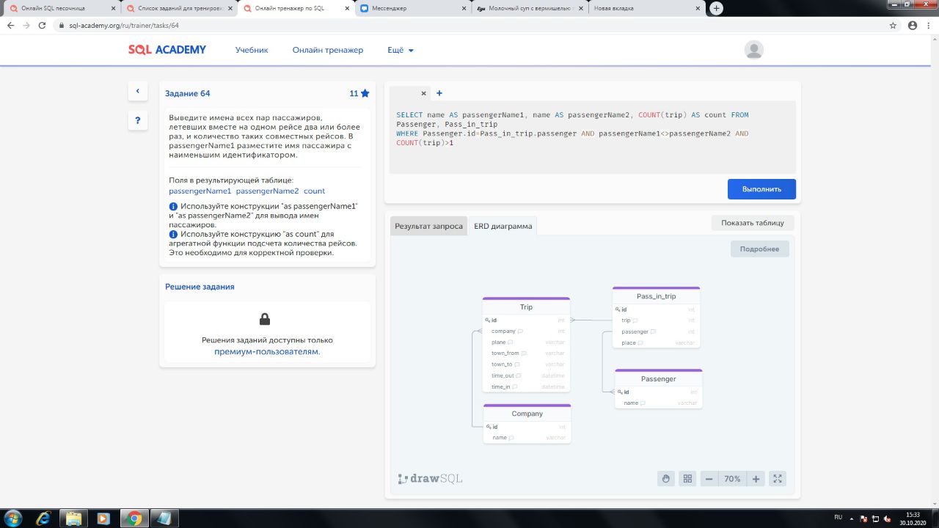Image resolution: width=939 pixels, height=528 pixels.
Task: Open help with the question mark button
Action: 137,120
